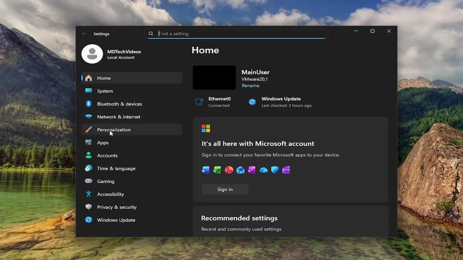463x260 pixels.
Task: Click the Sign in button
Action: pyautogui.click(x=225, y=189)
